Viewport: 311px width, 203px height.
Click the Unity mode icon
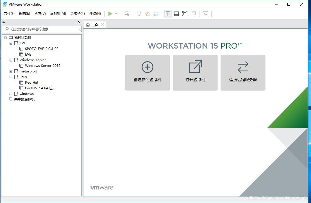tap(193, 14)
